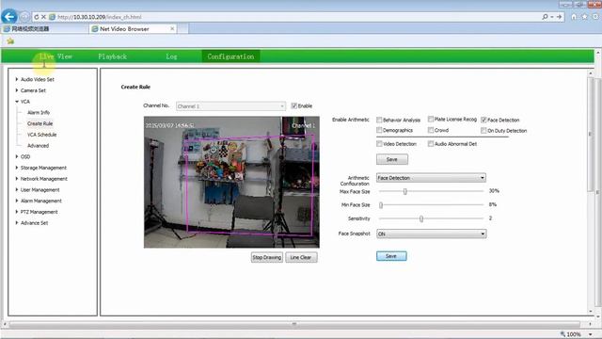
Task: Click the Min Face Size slider handle
Action: click(x=381, y=205)
